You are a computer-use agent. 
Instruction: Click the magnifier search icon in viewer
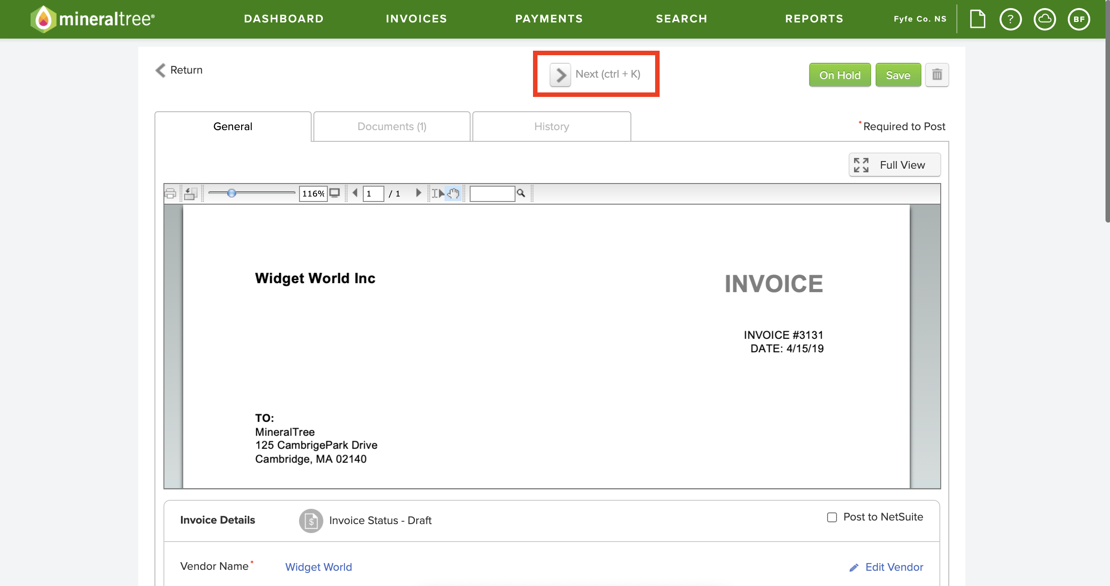(521, 193)
